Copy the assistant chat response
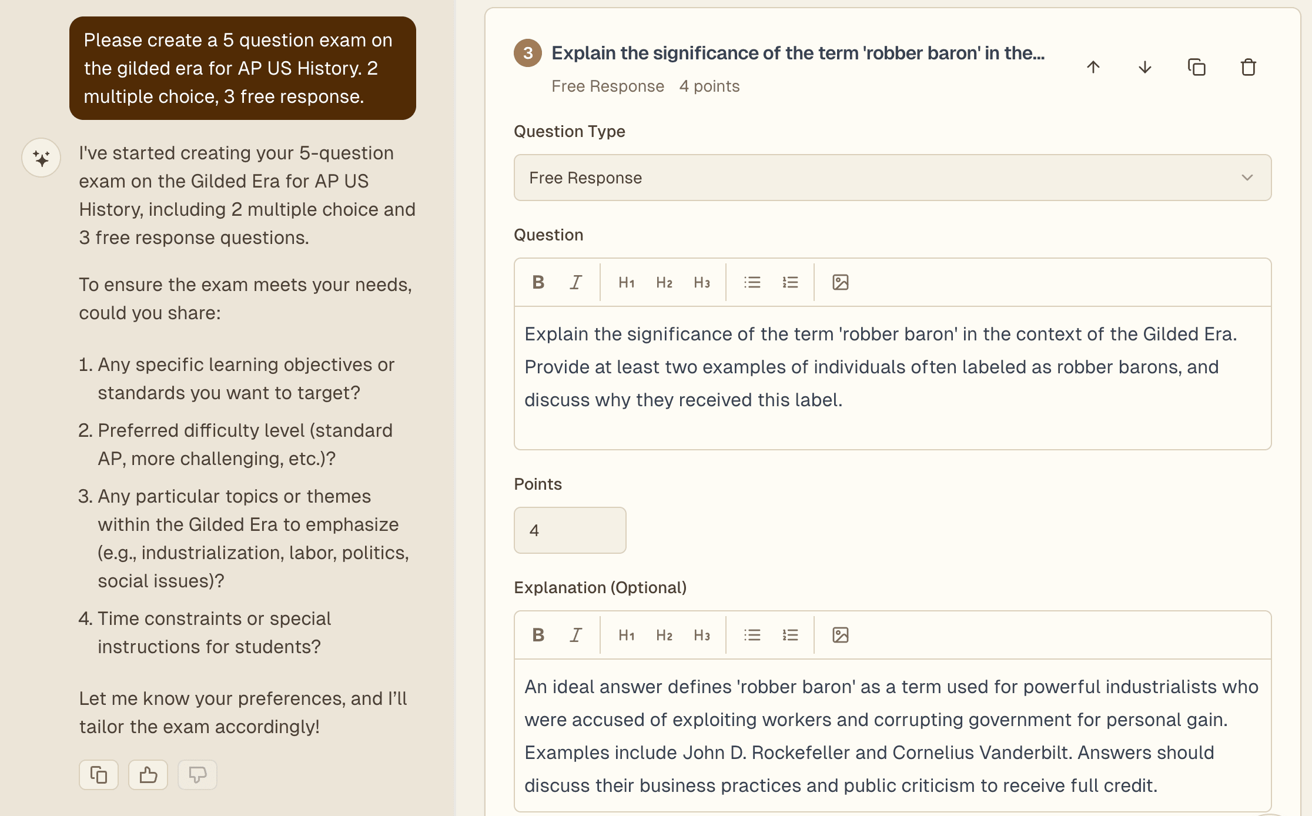 [x=99, y=775]
